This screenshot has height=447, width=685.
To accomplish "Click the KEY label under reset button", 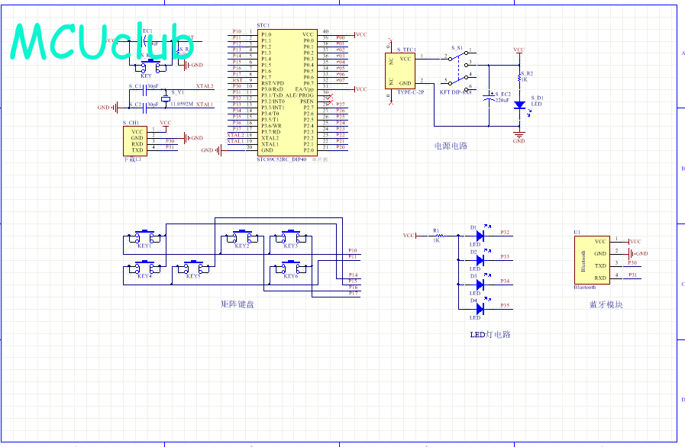I will click(146, 76).
